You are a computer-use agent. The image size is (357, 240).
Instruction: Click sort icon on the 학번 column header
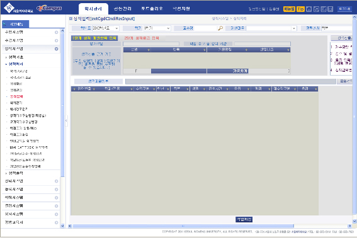coord(188,89)
